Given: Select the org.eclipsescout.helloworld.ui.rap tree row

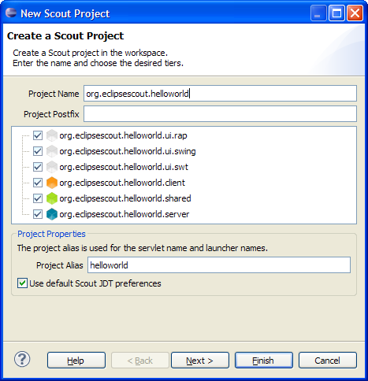Looking at the screenshot, I should pyautogui.click(x=123, y=135).
